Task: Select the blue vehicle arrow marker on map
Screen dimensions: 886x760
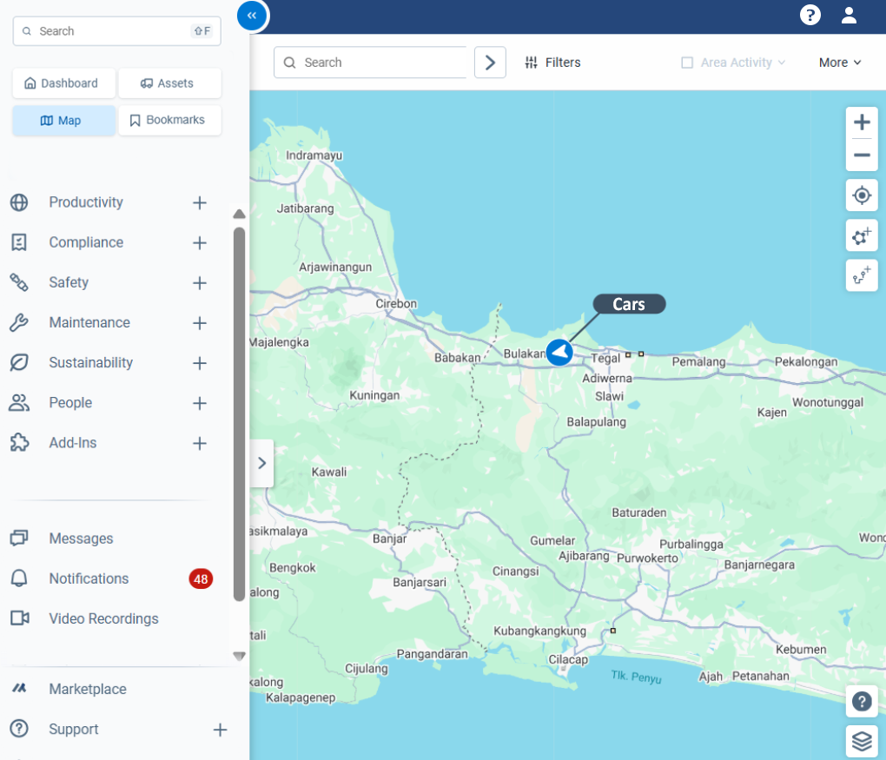Action: click(x=559, y=353)
